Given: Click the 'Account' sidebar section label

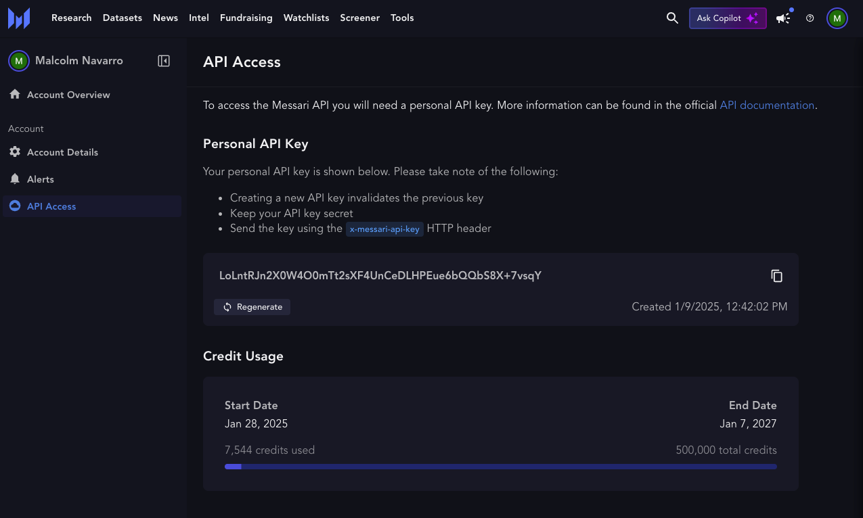Looking at the screenshot, I should click(26, 128).
